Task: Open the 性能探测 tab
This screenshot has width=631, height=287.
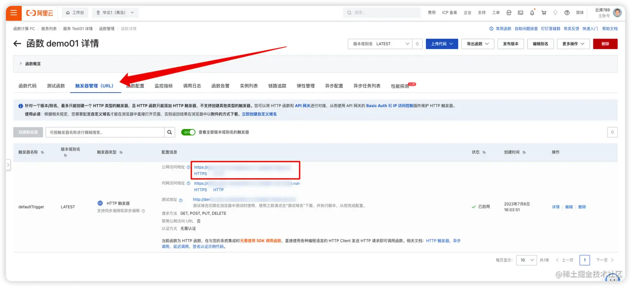Action: 400,86
